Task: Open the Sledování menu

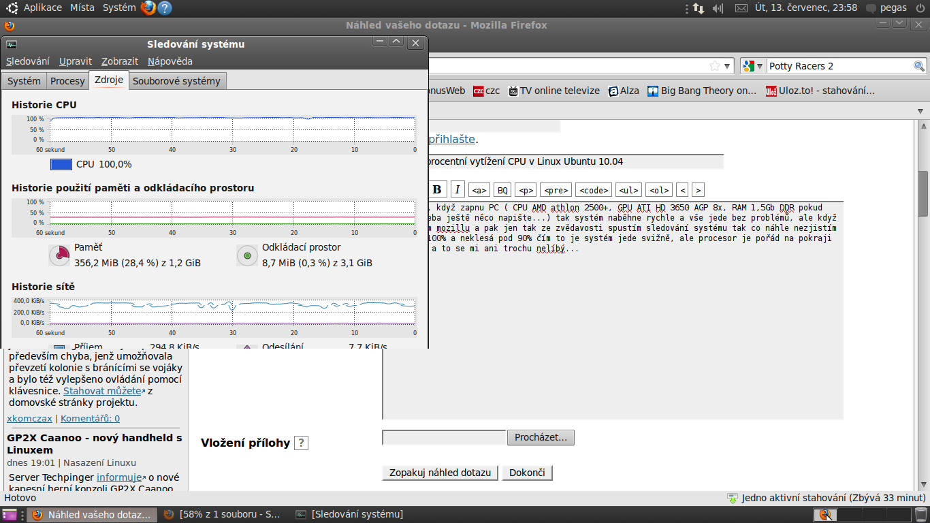Action: [28, 61]
